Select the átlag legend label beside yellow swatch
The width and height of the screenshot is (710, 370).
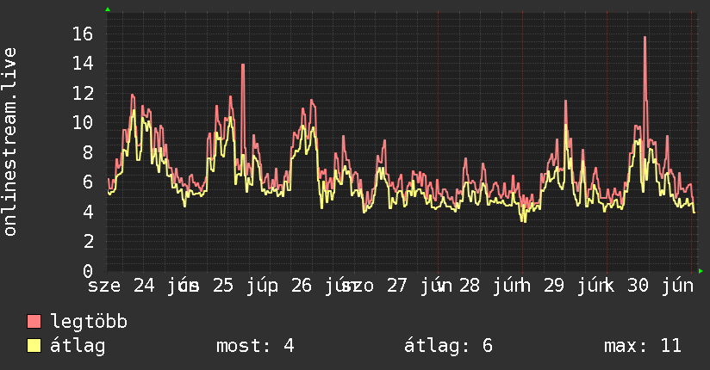(78, 346)
